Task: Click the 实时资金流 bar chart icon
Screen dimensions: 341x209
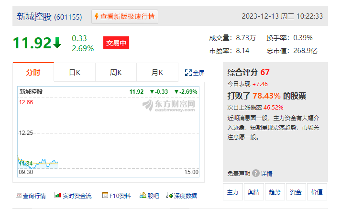Action: pos(58,195)
